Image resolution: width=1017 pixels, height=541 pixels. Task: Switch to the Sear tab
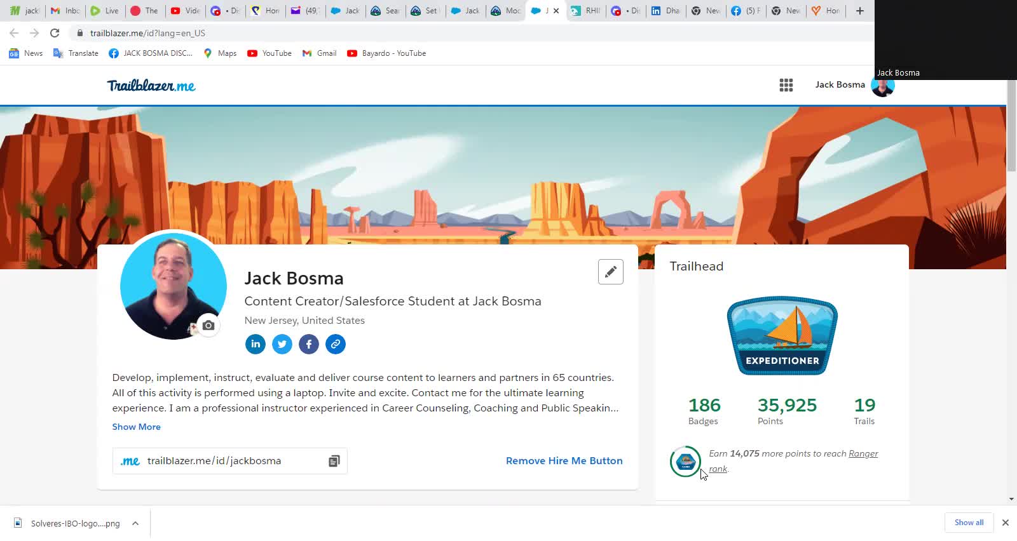386,11
